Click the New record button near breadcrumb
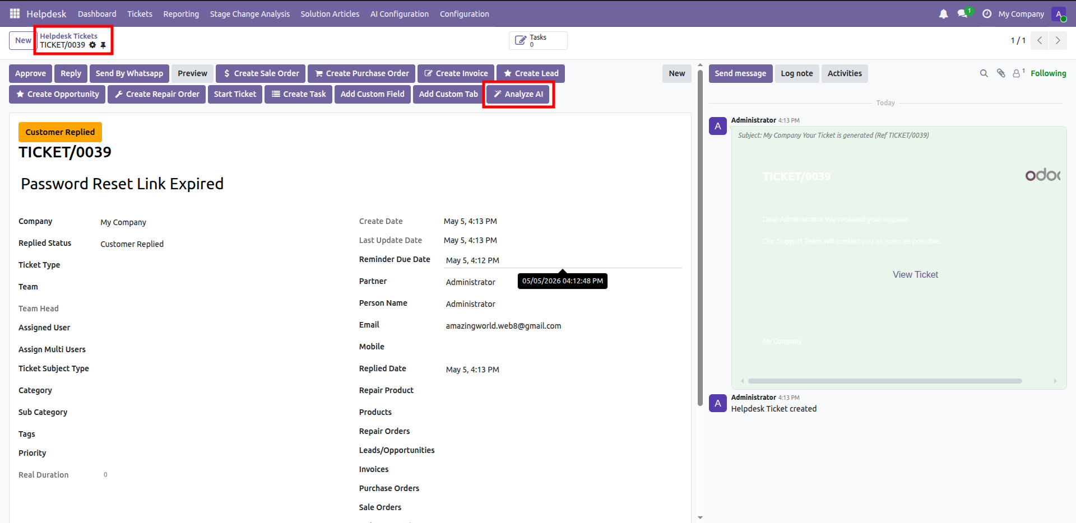 [x=23, y=40]
